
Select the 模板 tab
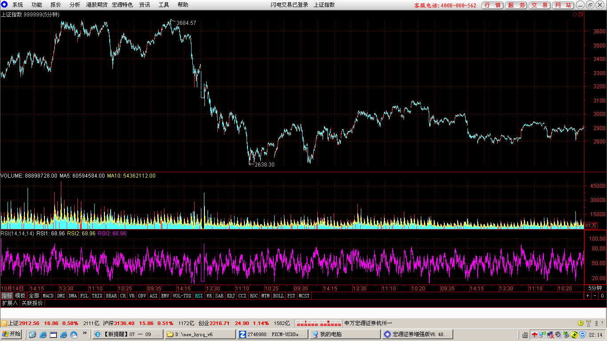coord(20,296)
